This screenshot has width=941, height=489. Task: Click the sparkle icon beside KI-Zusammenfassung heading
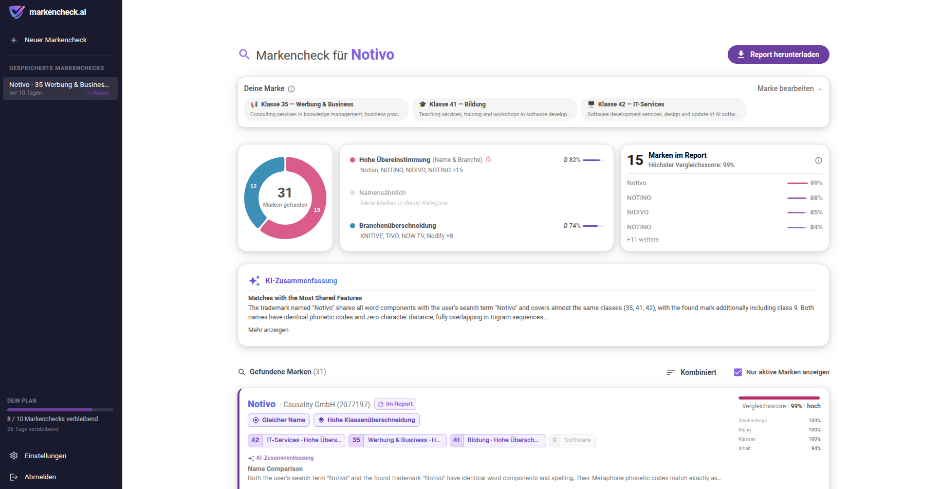tap(254, 281)
